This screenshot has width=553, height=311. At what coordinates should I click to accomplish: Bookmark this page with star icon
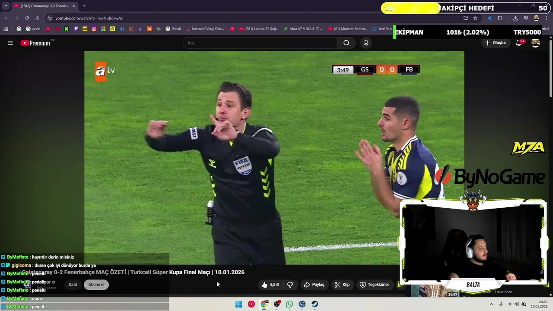475,18
